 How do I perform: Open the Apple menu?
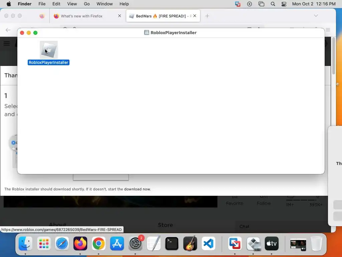pyautogui.click(x=9, y=4)
